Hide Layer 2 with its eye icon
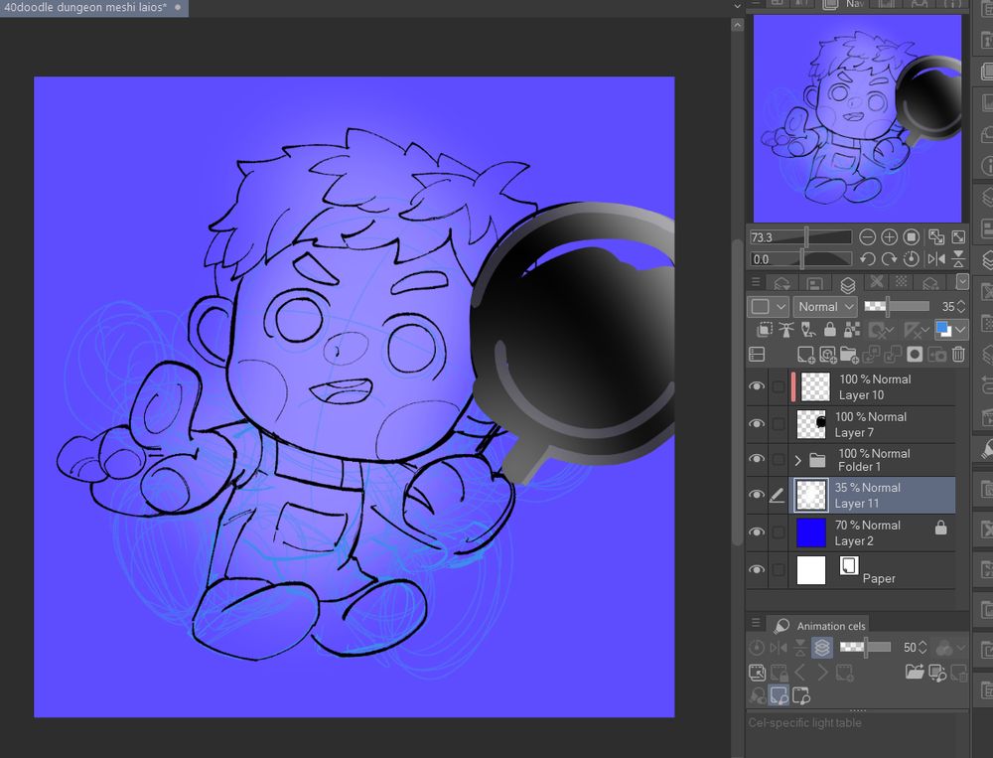 pyautogui.click(x=756, y=531)
